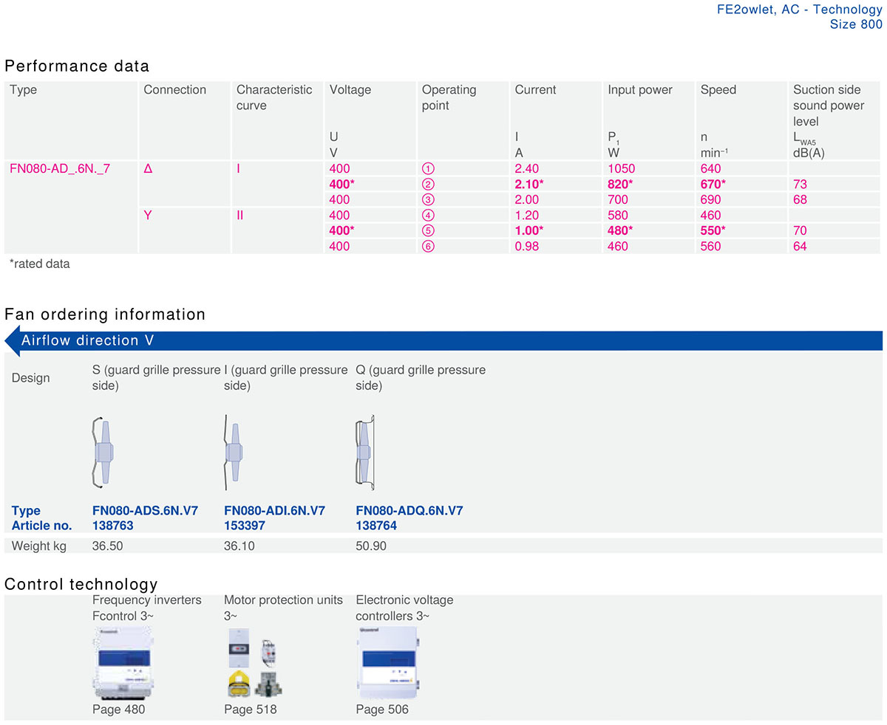887x725 pixels.
Task: Click the FN080-AD_.6N._7 type cell
Action: 61,168
